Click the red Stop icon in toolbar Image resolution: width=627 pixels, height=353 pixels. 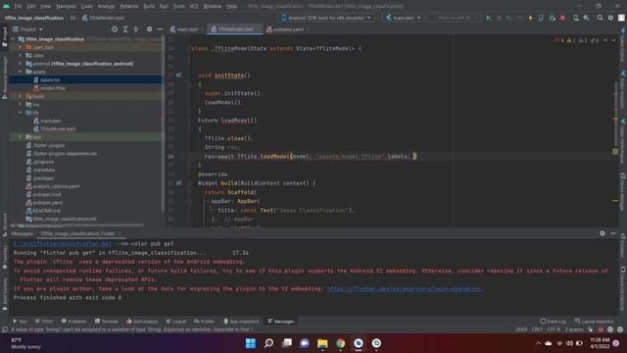(x=562, y=18)
